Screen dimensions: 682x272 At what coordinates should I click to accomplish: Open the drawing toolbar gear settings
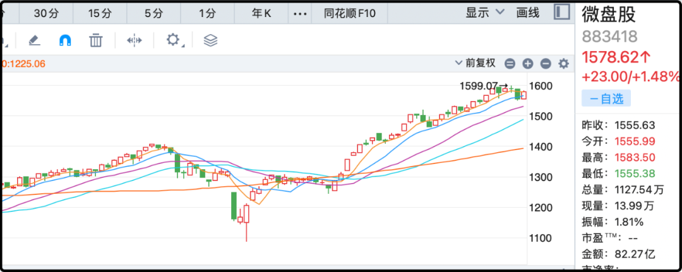pyautogui.click(x=174, y=40)
